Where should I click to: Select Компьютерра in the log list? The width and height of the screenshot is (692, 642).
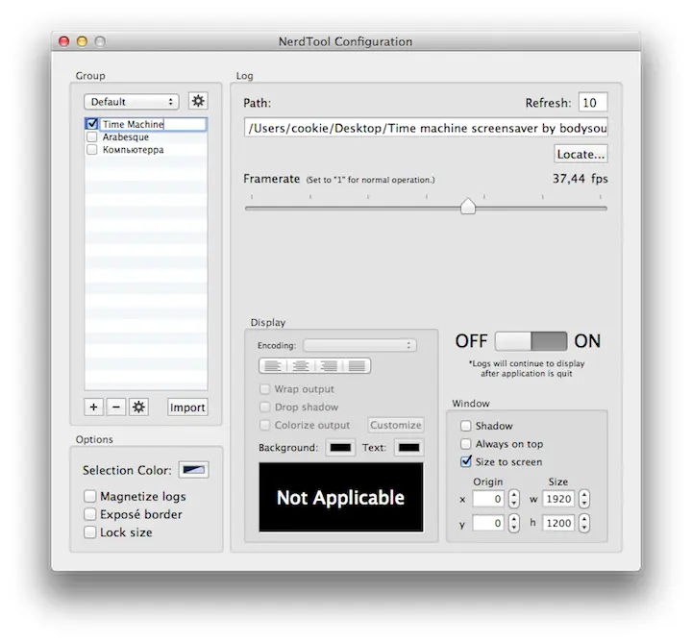pyautogui.click(x=134, y=150)
